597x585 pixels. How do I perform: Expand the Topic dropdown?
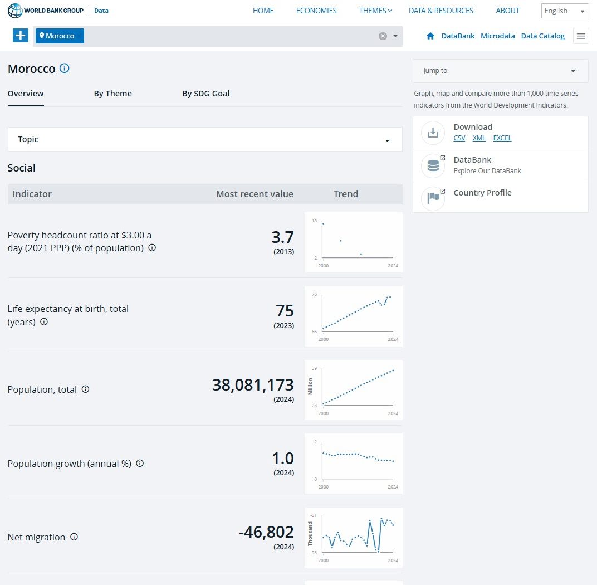point(205,139)
